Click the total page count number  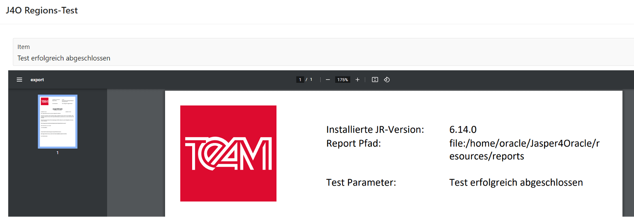(x=311, y=80)
